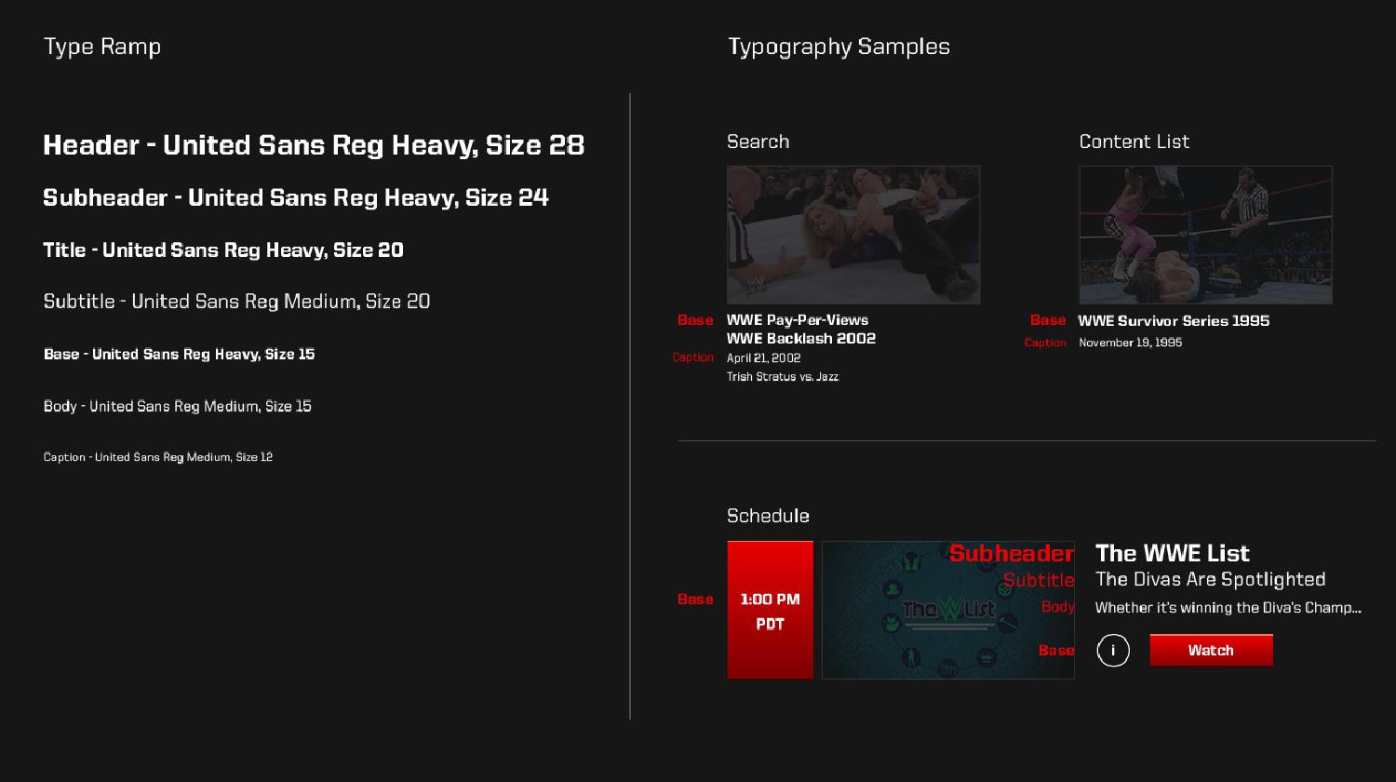Click red 'Base' label beside the info icon
The width and height of the screenshot is (1396, 782).
point(1056,651)
